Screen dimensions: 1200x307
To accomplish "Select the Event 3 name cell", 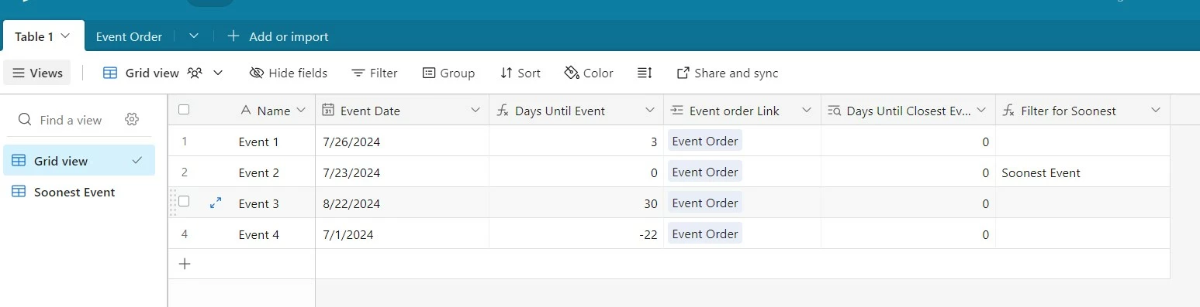I will coord(258,203).
